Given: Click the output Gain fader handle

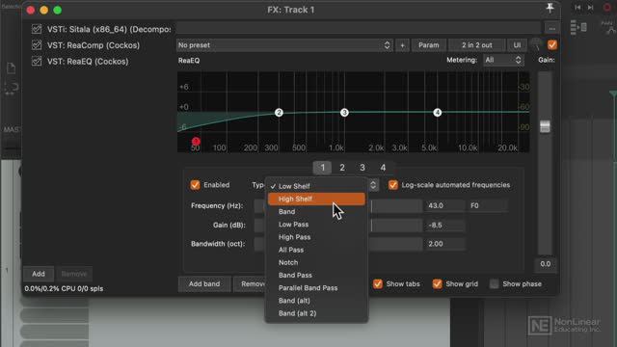Looking at the screenshot, I should coord(545,126).
